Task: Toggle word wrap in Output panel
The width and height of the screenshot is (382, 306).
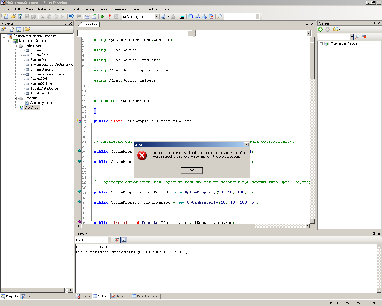Action: (x=124, y=240)
